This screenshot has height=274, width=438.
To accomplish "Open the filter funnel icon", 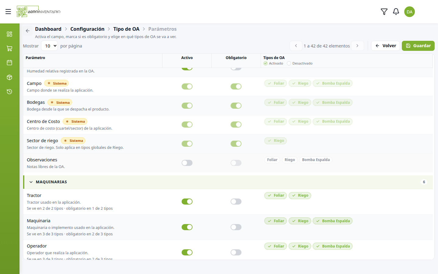I will [x=384, y=12].
